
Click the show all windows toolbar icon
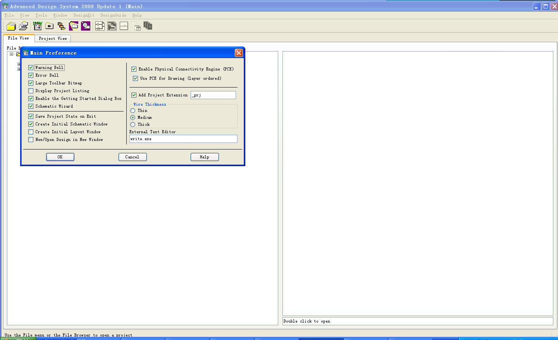[148, 26]
